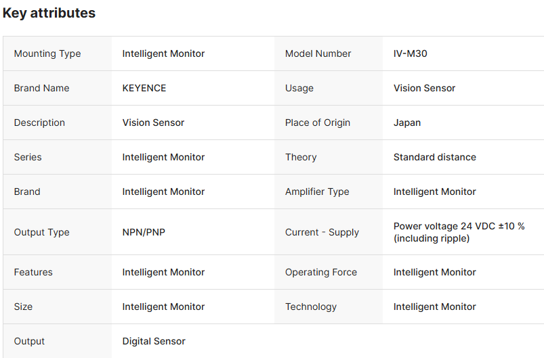Click the "Key attributes" heading
The image size is (544, 358).
coord(49,13)
